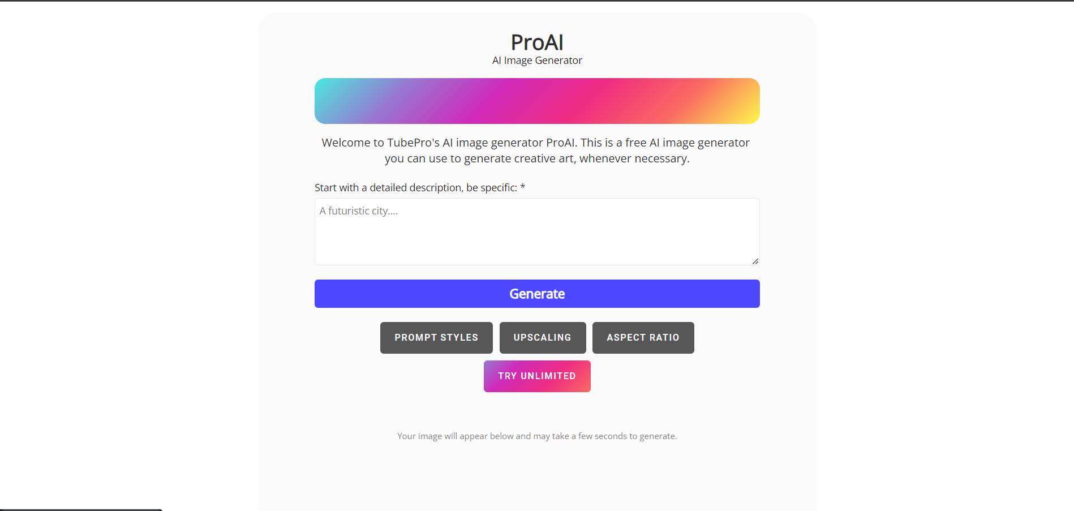The height and width of the screenshot is (511, 1074).
Task: Click the Generate button
Action: (536, 294)
